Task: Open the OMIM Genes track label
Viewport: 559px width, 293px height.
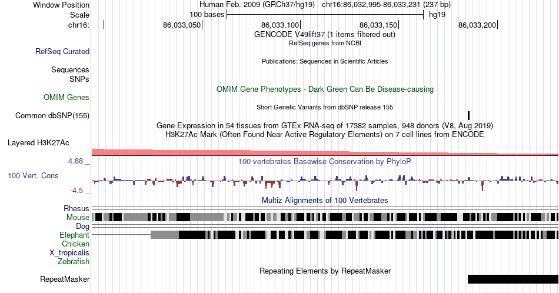Action: click(x=66, y=97)
